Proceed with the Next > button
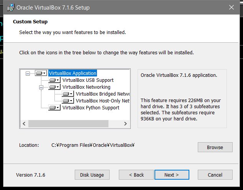This screenshot has height=190, width=243. (x=172, y=175)
